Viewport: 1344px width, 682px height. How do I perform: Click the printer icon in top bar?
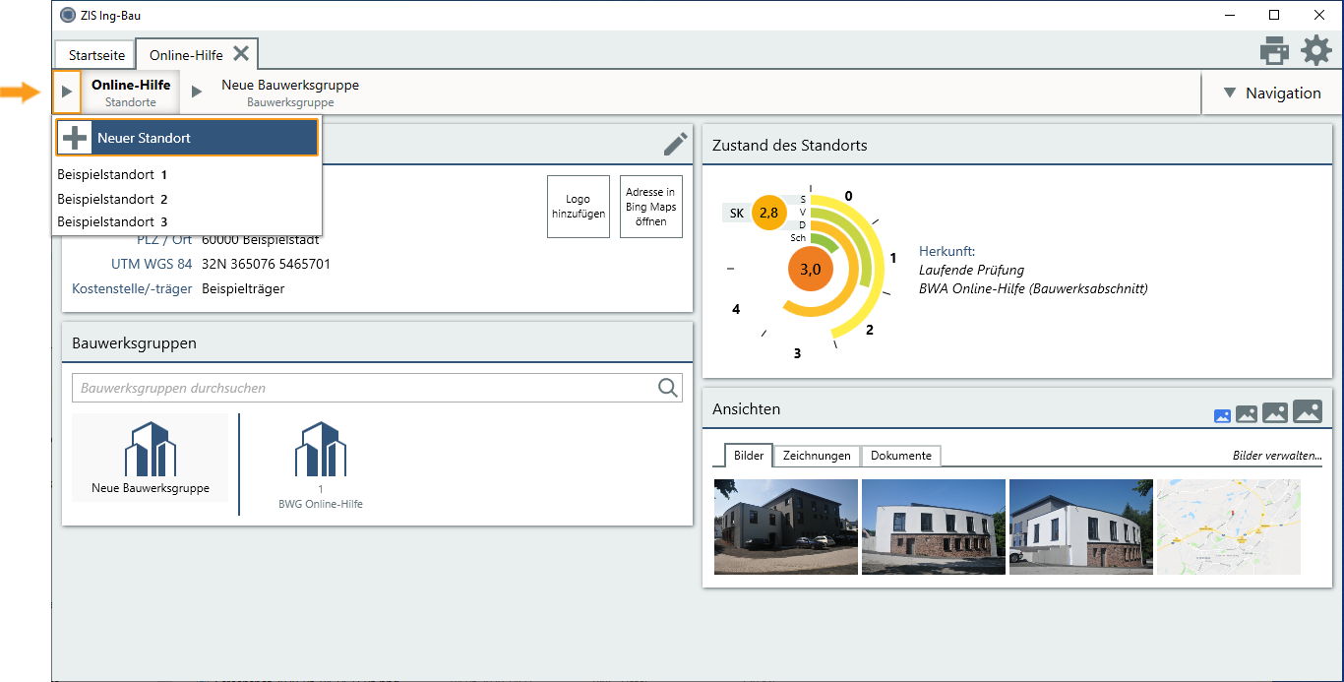[1274, 50]
